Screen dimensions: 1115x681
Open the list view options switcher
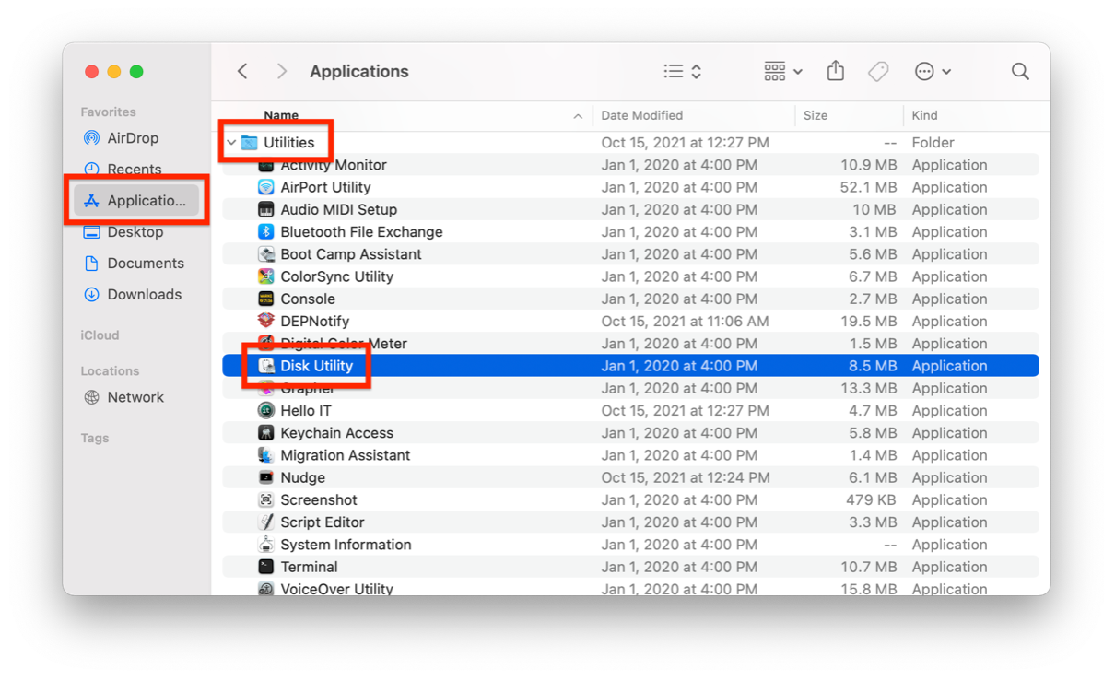(x=683, y=72)
